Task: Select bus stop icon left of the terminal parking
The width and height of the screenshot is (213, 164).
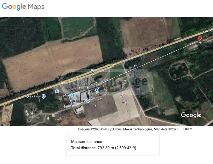Action: click(x=78, y=88)
